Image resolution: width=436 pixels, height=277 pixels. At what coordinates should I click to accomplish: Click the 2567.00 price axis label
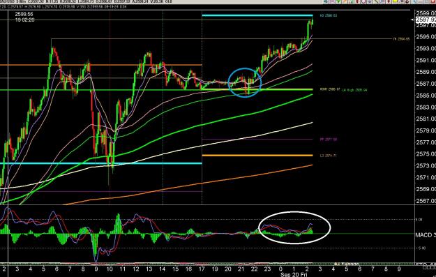pyautogui.click(x=426, y=201)
